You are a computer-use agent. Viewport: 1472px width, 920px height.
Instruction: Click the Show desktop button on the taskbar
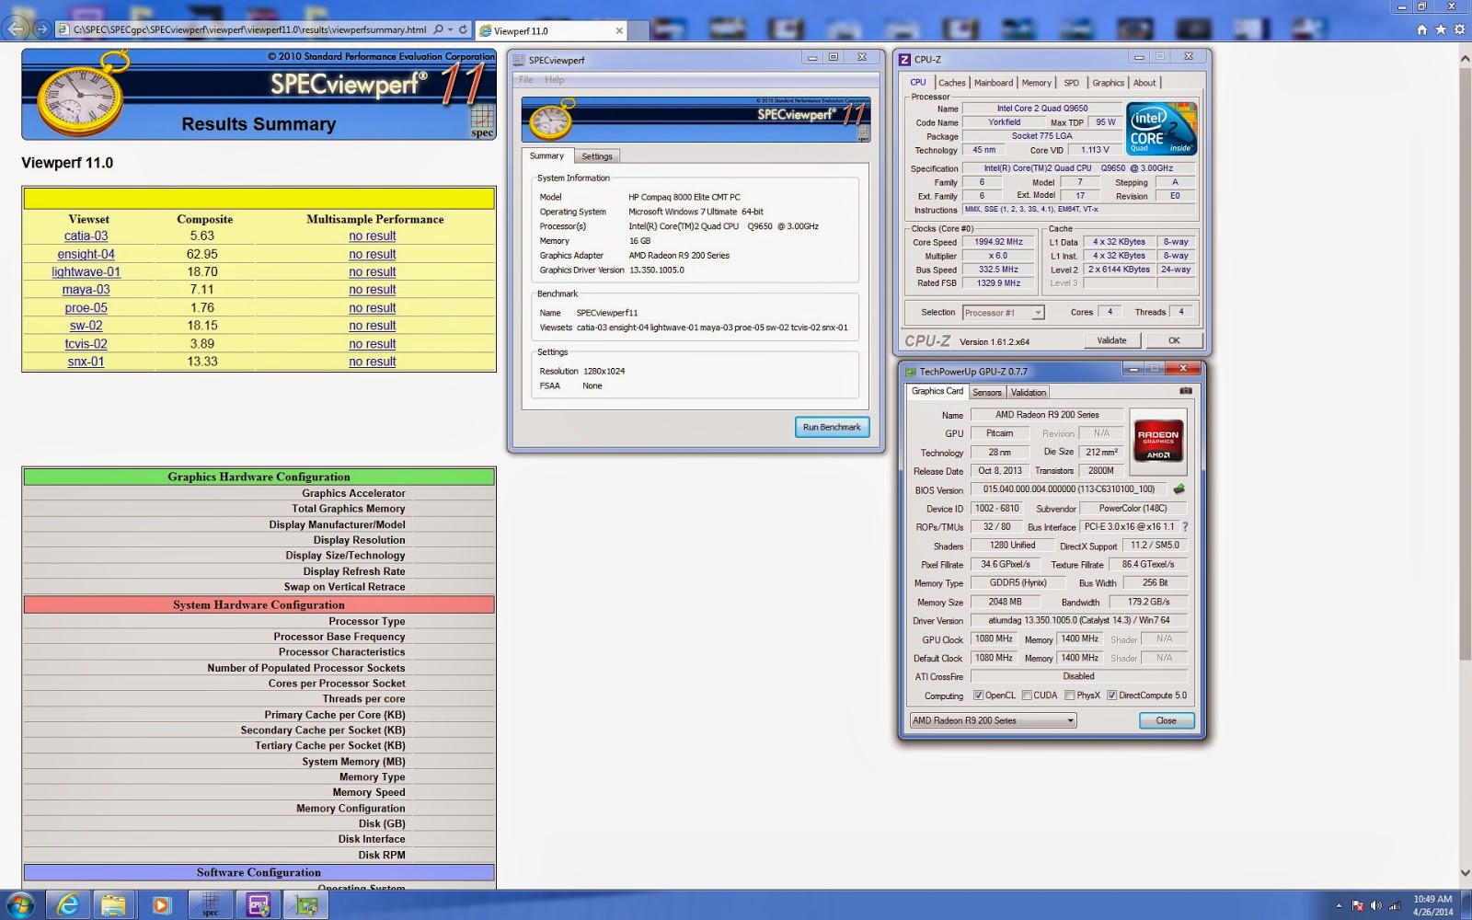pyautogui.click(x=1467, y=905)
